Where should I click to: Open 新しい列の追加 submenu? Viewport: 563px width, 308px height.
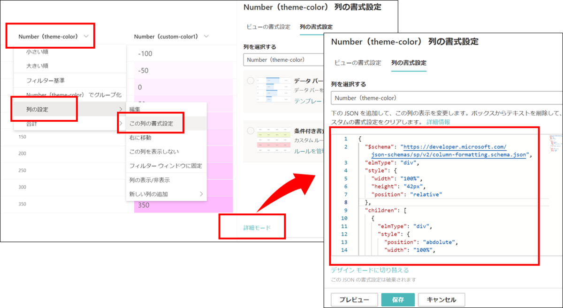[167, 194]
